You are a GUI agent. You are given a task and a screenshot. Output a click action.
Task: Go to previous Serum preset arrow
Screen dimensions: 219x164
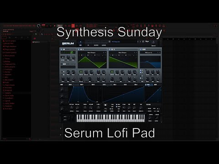(138, 41)
